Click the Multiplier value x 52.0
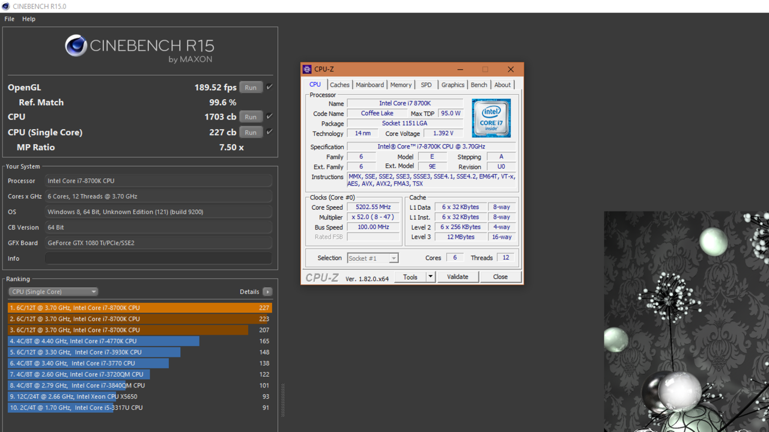The height and width of the screenshot is (432, 769). point(372,218)
